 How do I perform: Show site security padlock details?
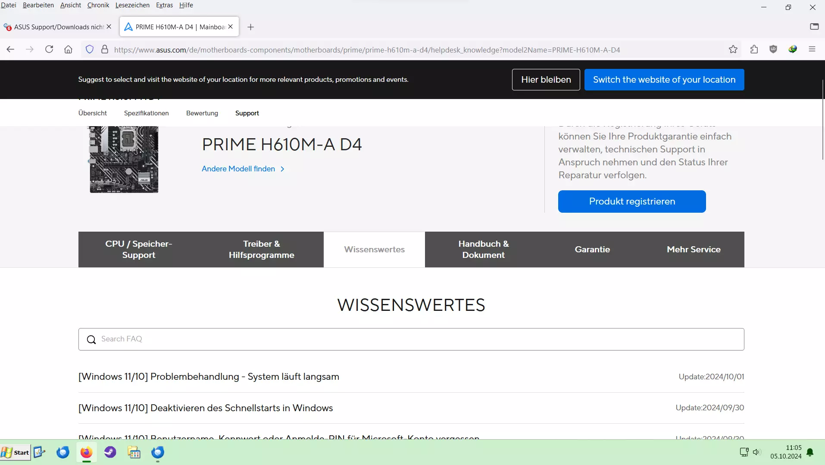(105, 50)
